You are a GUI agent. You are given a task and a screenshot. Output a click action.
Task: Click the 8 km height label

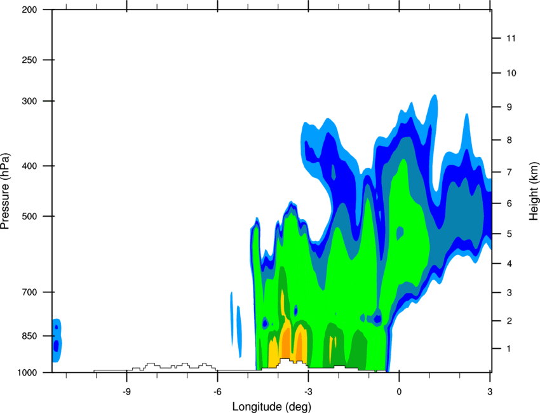[510, 140]
